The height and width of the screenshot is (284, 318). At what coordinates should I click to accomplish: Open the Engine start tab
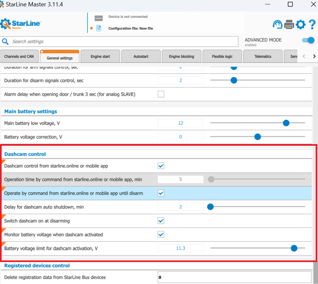(x=100, y=56)
